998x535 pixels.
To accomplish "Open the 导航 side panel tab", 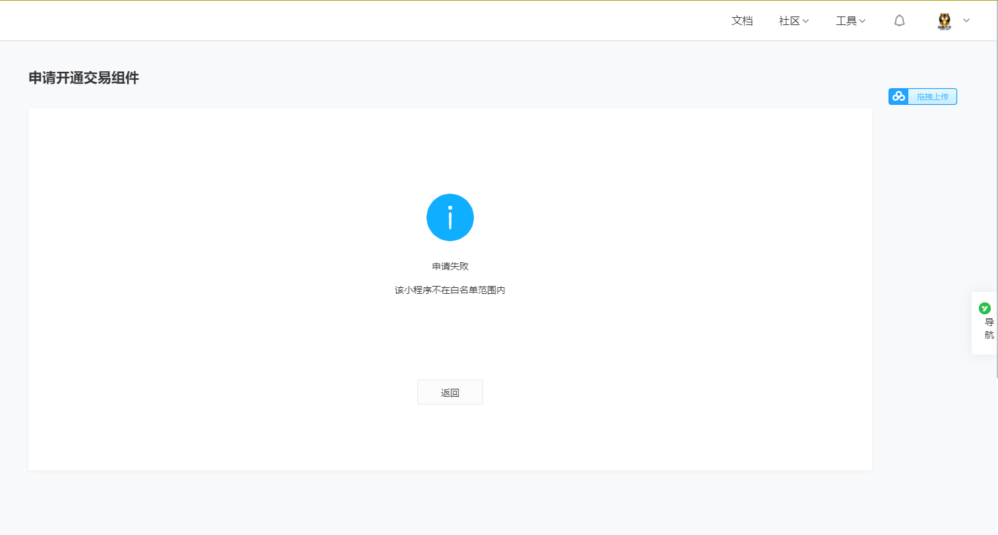I will click(985, 323).
